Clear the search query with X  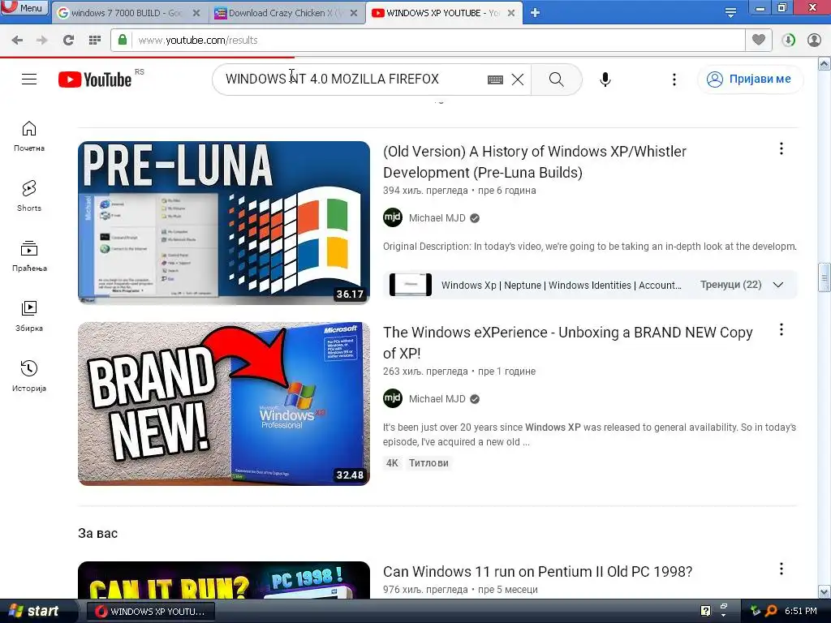point(518,79)
